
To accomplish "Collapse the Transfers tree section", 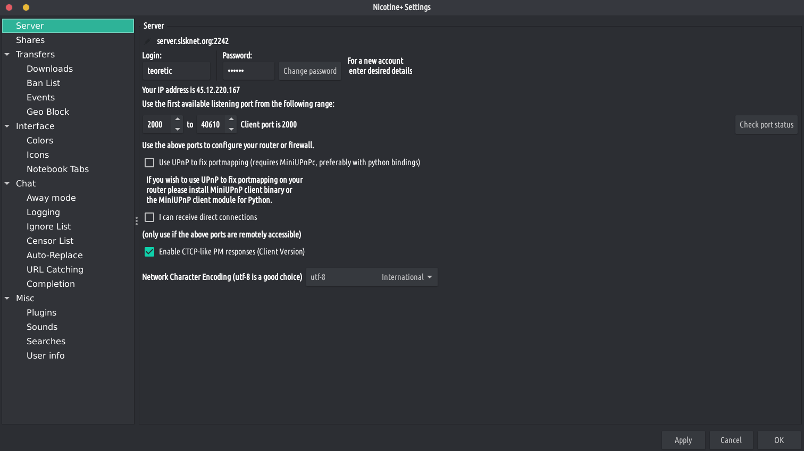I will [7, 55].
